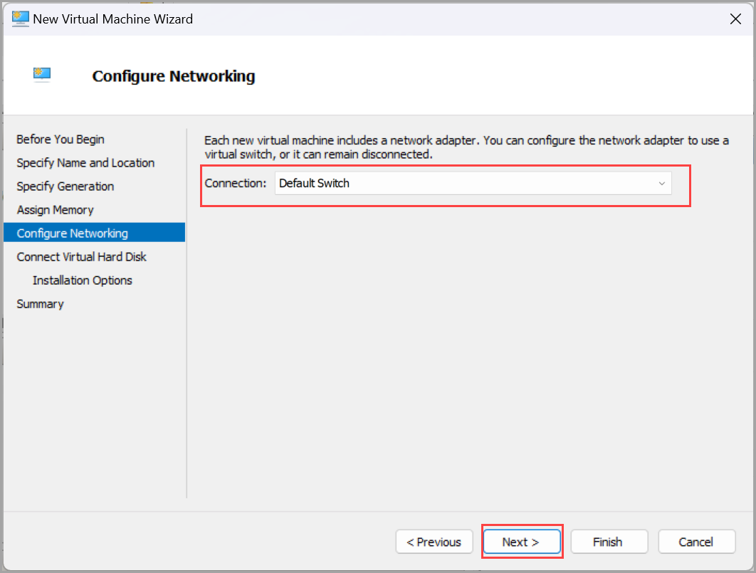Select the Specify Name and Location step
Viewport: 756px width, 573px height.
[x=85, y=163]
